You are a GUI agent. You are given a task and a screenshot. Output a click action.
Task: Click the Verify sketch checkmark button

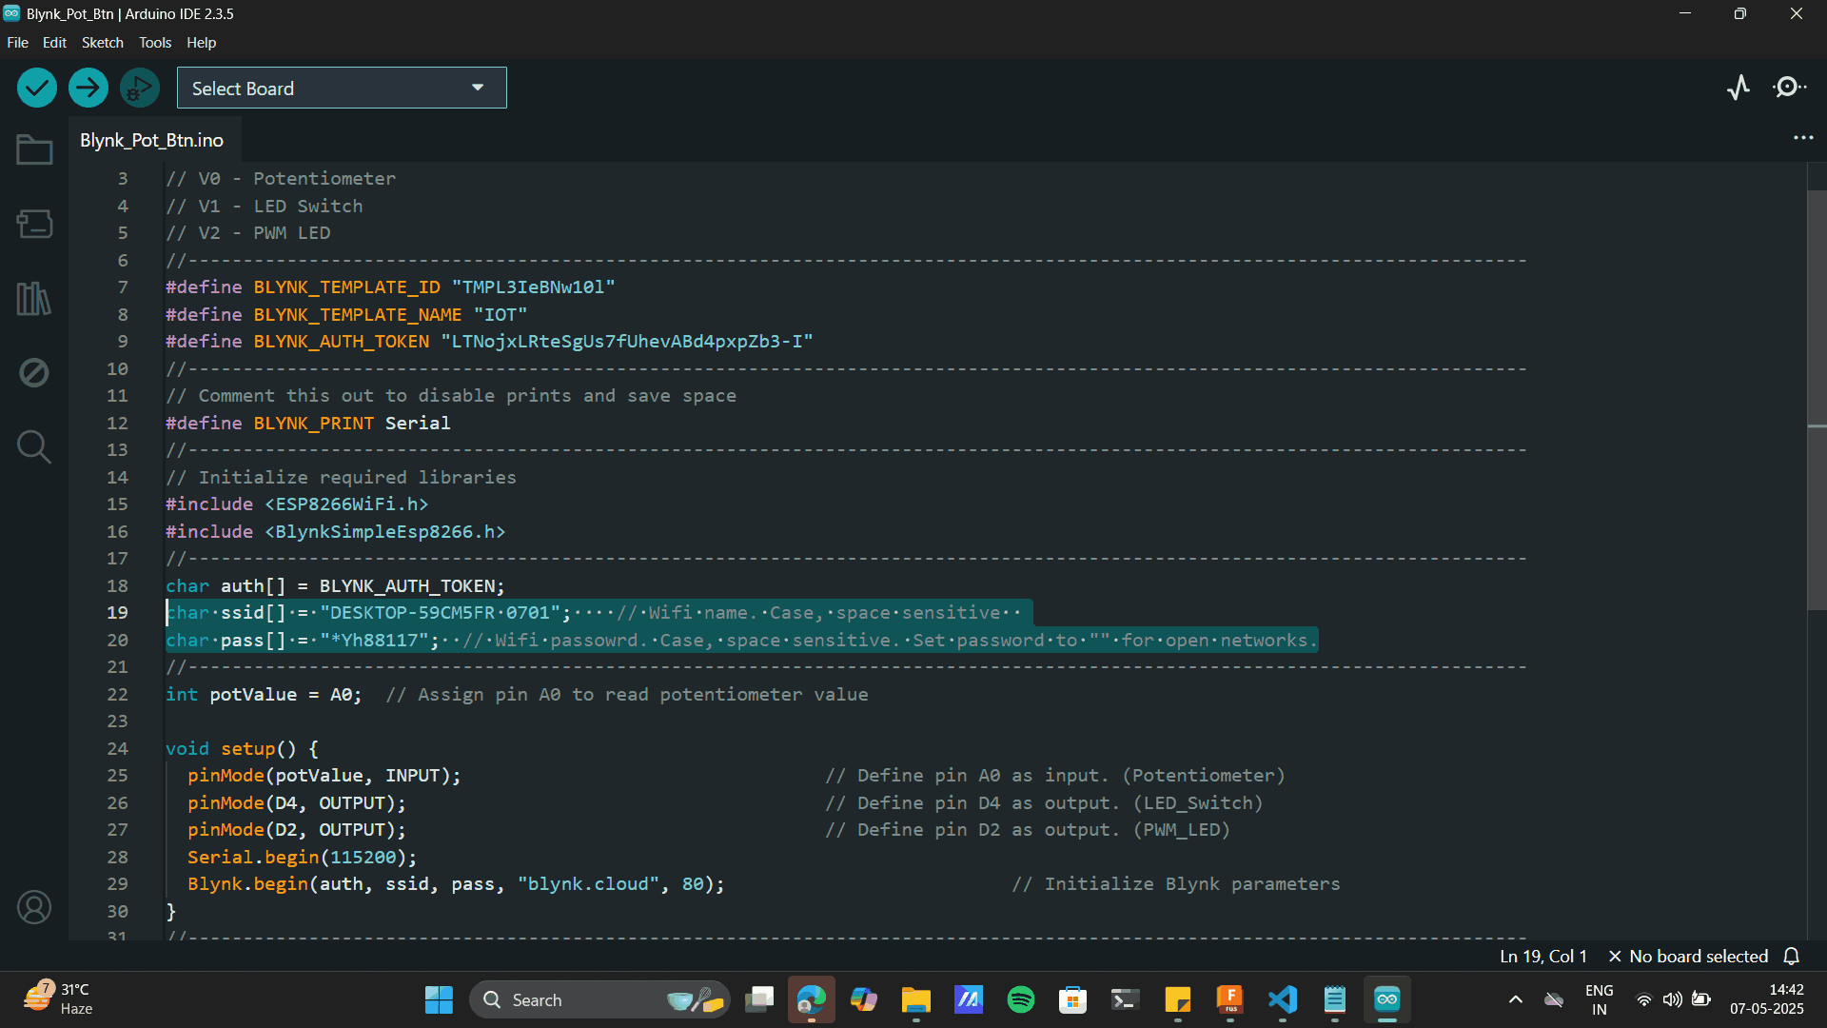[x=37, y=89]
